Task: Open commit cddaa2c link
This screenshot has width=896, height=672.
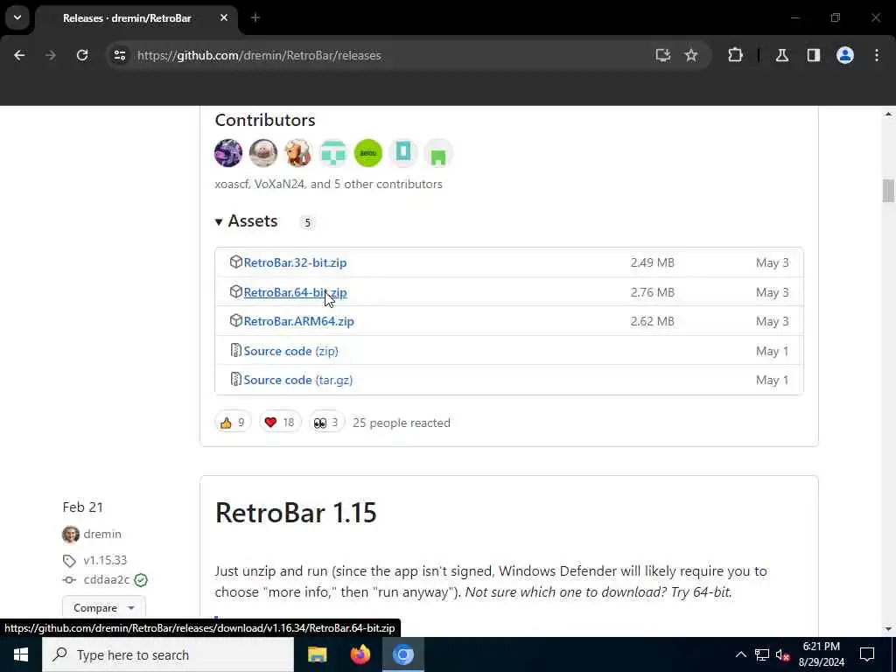Action: pos(106,580)
